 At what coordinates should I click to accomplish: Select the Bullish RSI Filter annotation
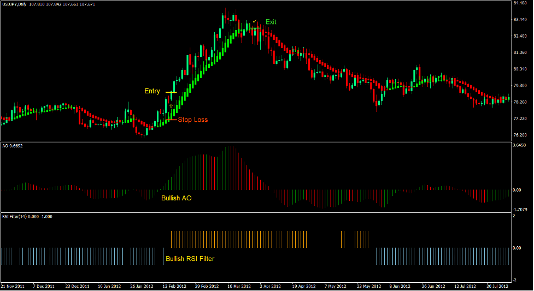tap(190, 259)
